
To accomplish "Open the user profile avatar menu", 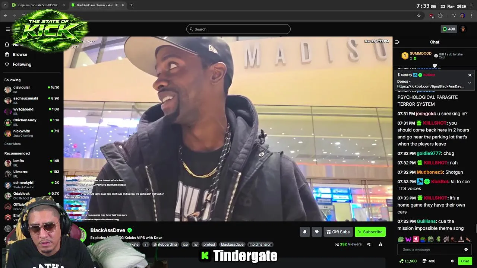I will click(463, 29).
